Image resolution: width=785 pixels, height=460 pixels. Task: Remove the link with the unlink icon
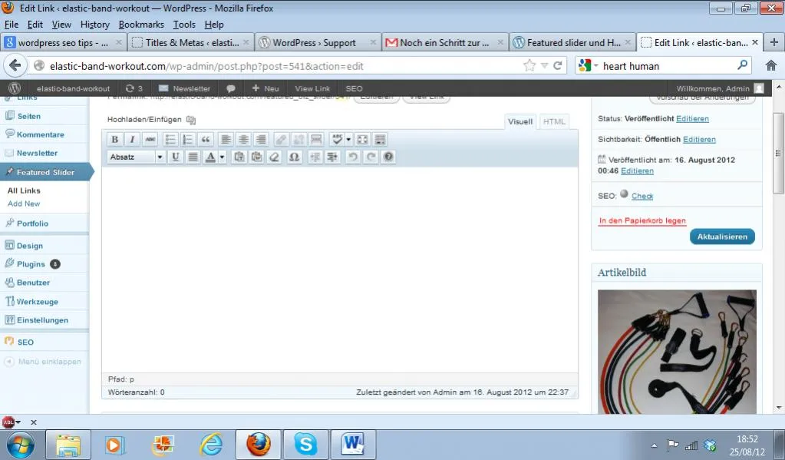[298, 139]
